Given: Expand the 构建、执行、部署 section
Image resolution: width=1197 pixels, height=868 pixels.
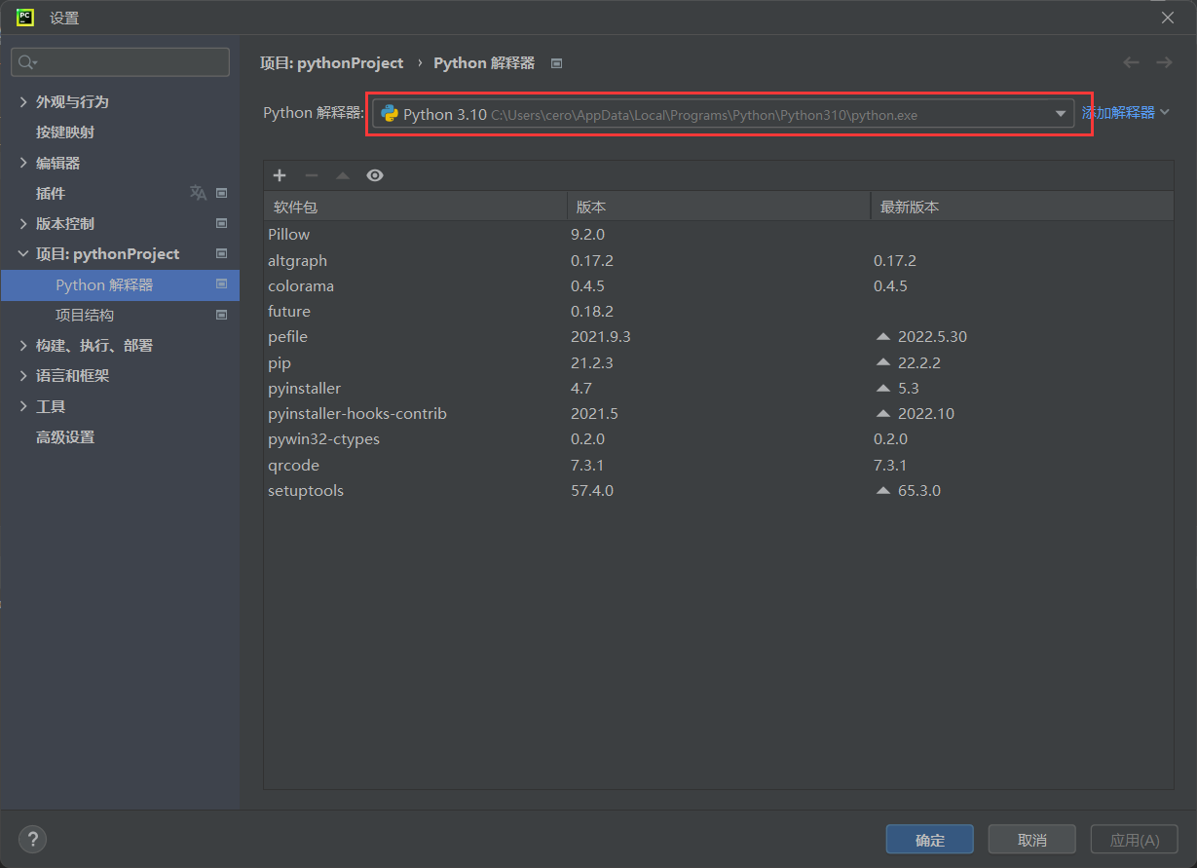Looking at the screenshot, I should point(24,345).
